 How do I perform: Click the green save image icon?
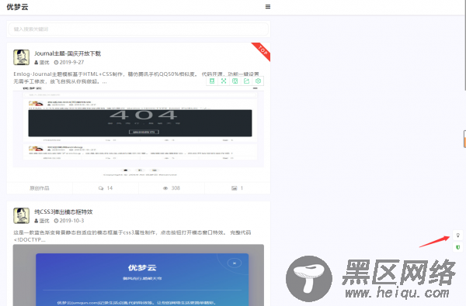(x=235, y=81)
